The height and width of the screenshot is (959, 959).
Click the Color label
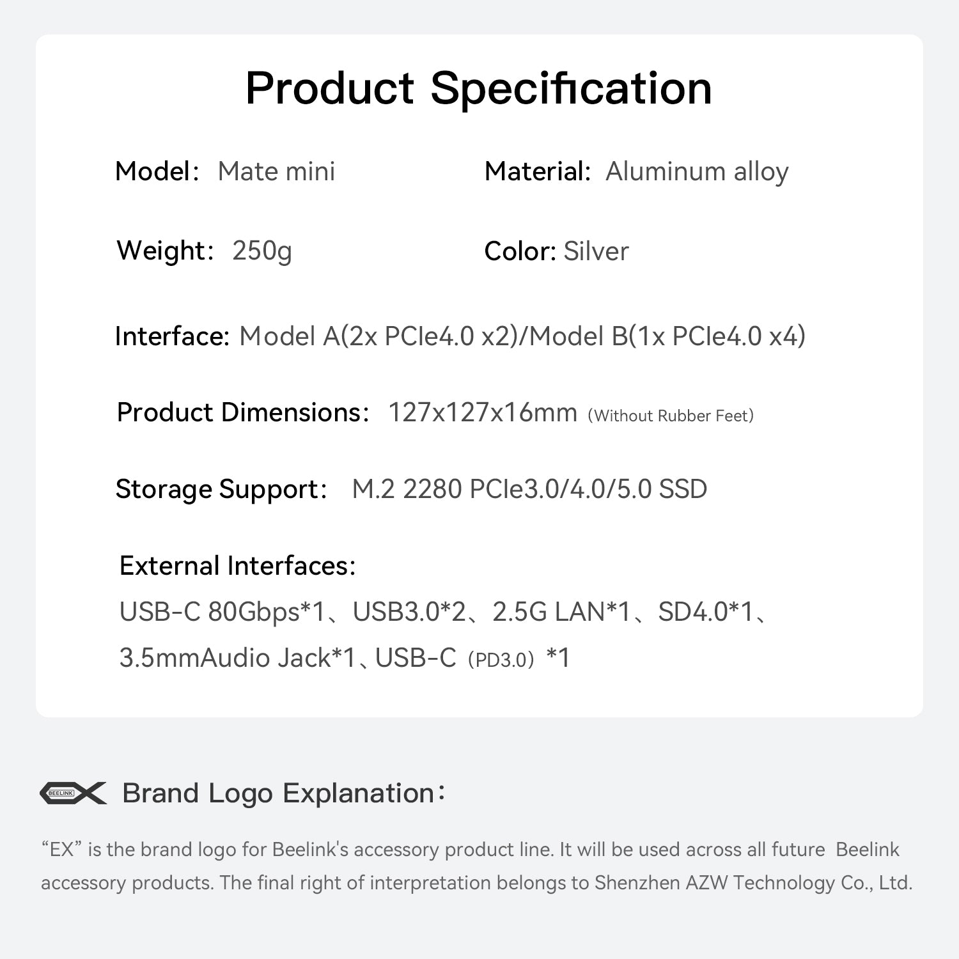520,251
